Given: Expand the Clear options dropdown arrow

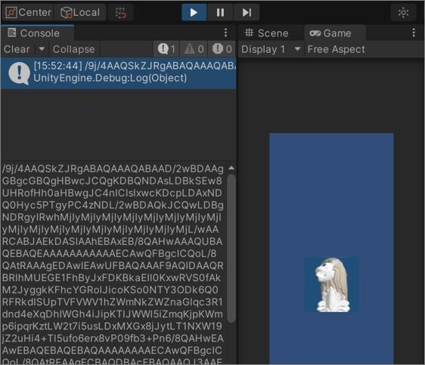Looking at the screenshot, I should click(x=42, y=49).
